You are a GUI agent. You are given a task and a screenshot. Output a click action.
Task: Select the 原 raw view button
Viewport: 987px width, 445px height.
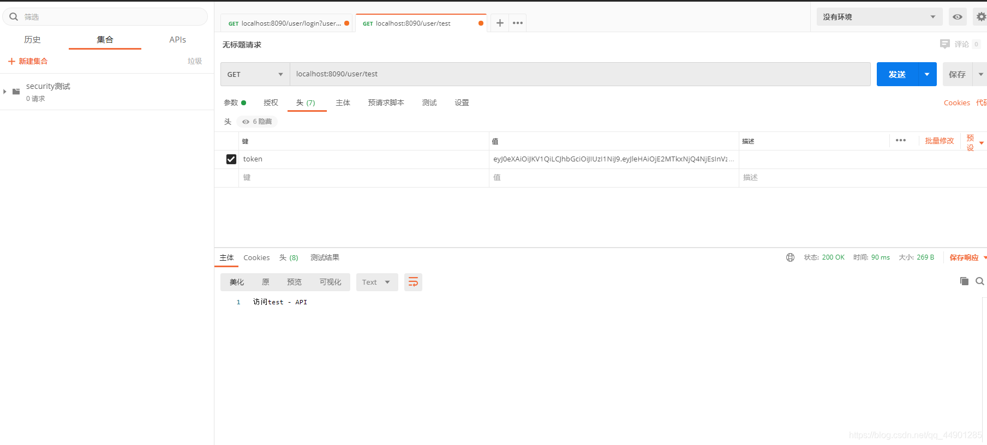point(266,282)
